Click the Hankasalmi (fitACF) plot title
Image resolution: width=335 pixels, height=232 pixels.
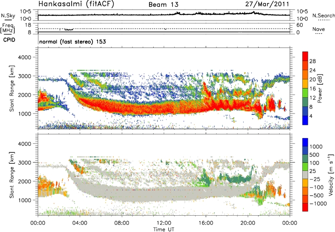point(76,4)
